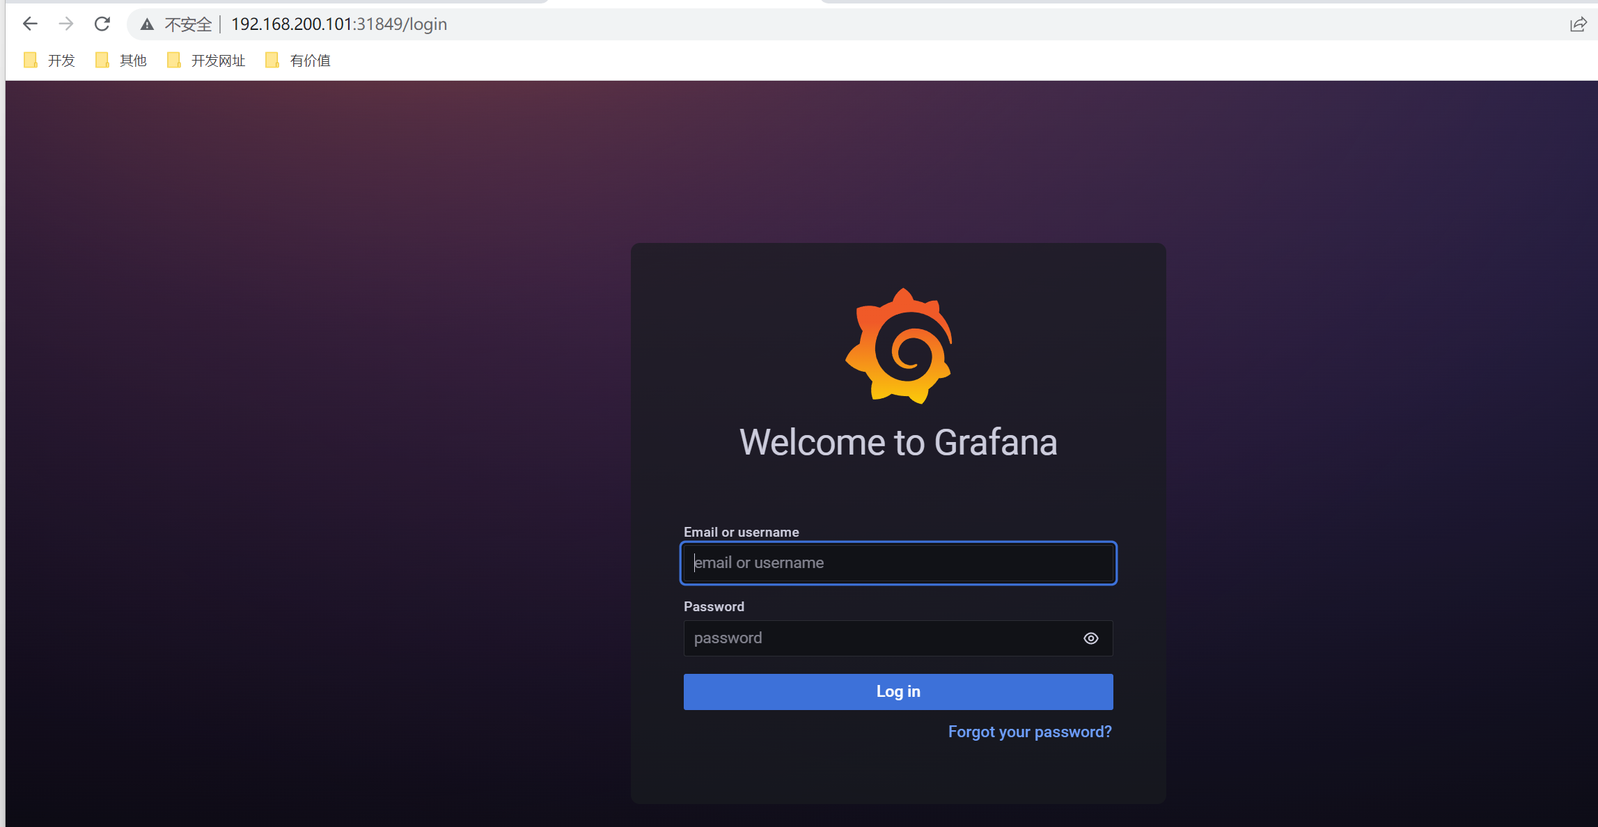Go back using the browser back arrow

30,24
